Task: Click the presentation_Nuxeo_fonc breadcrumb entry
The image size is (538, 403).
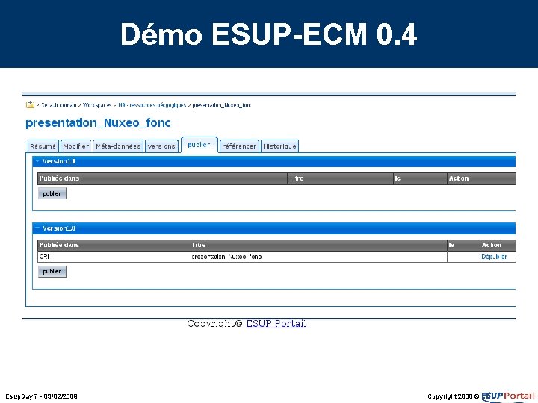Action: [221, 105]
